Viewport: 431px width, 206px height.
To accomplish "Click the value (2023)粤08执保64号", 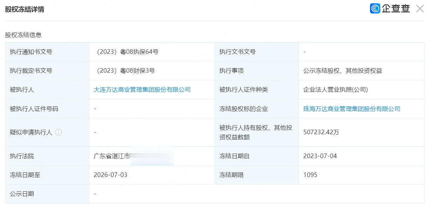I will click(x=126, y=52).
